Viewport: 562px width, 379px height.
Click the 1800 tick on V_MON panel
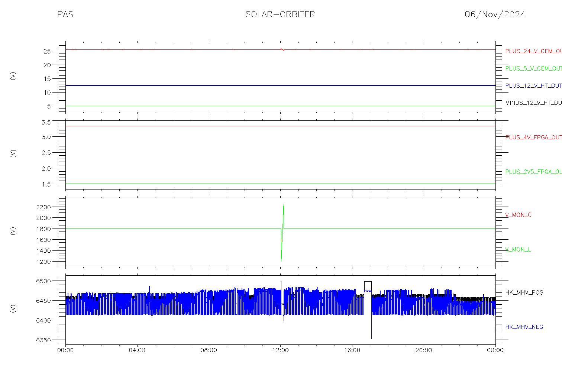click(x=43, y=229)
